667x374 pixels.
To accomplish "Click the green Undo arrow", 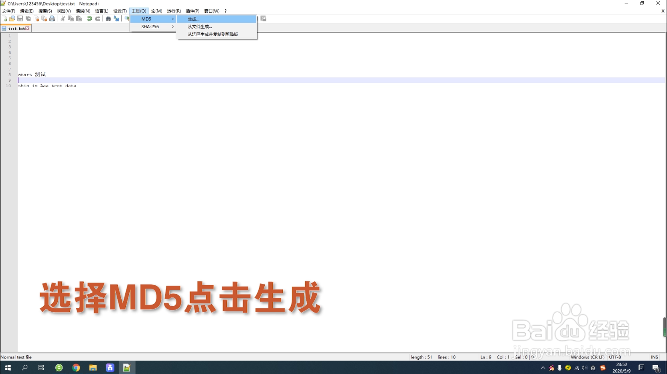I will [90, 19].
